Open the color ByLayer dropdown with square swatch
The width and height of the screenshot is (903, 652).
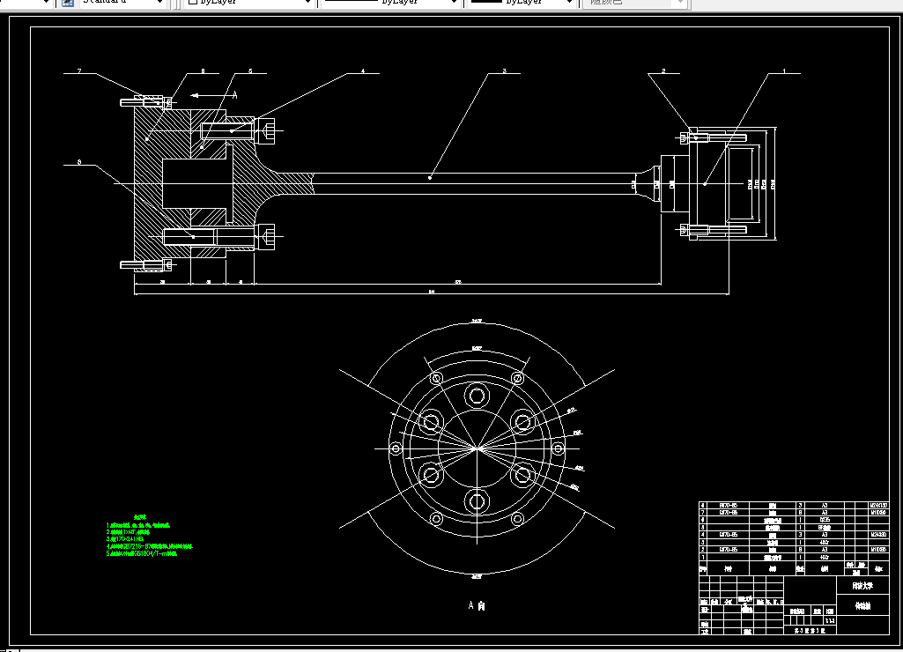tap(248, 3)
